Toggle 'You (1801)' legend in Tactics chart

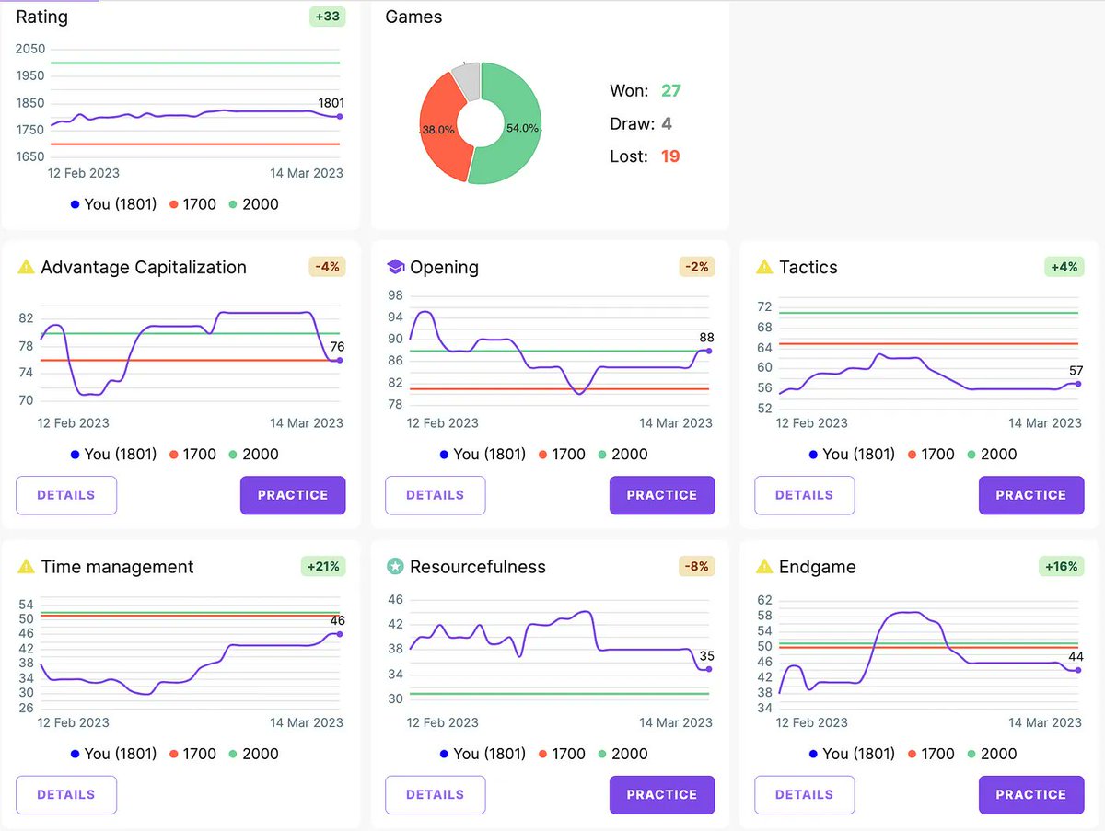pyautogui.click(x=852, y=455)
